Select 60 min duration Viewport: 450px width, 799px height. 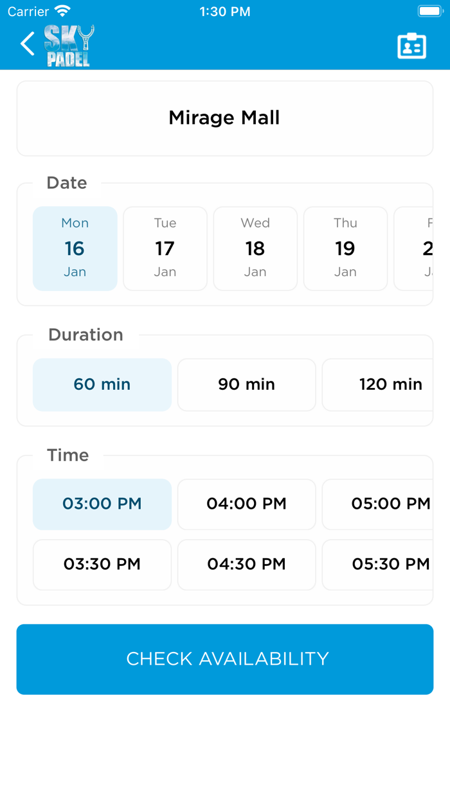(102, 385)
